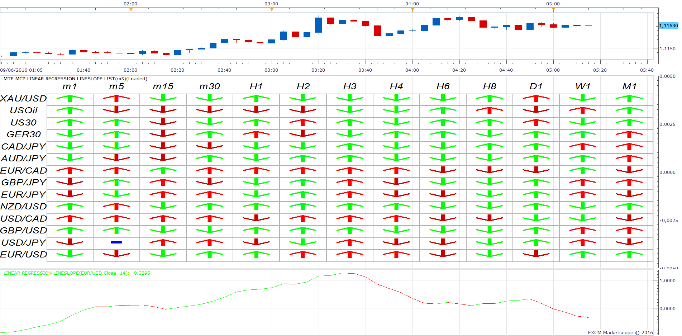
Task: Click the USD/JPY H8 green arrow
Action: pyautogui.click(x=490, y=242)
